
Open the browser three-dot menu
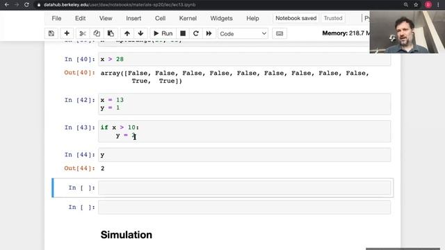(x=439, y=5)
